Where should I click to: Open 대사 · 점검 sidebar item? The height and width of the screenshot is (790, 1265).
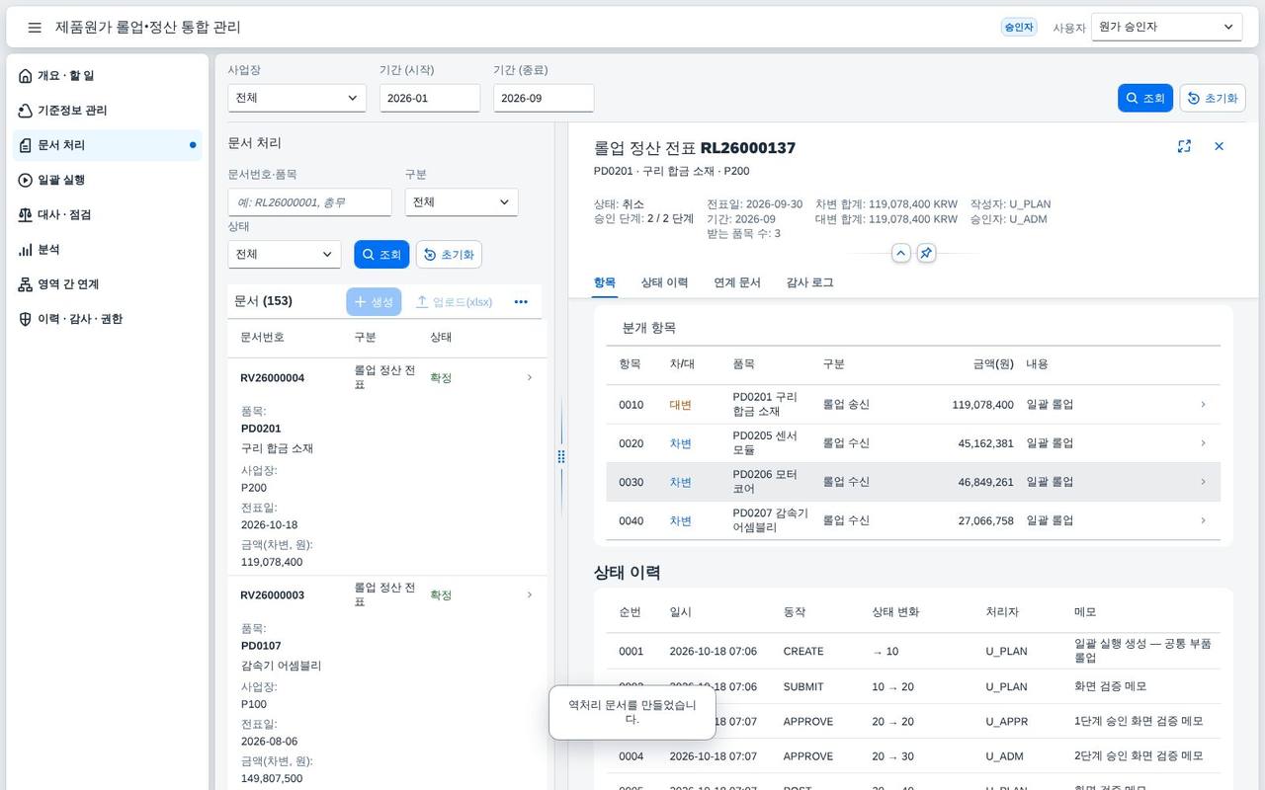point(107,214)
